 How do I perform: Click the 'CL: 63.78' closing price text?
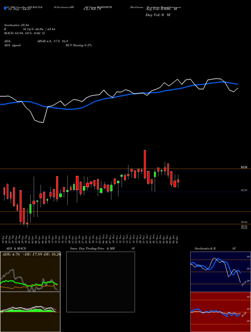click(92, 9)
